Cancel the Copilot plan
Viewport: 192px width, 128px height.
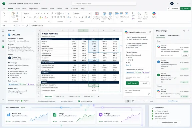click(x=144, y=83)
